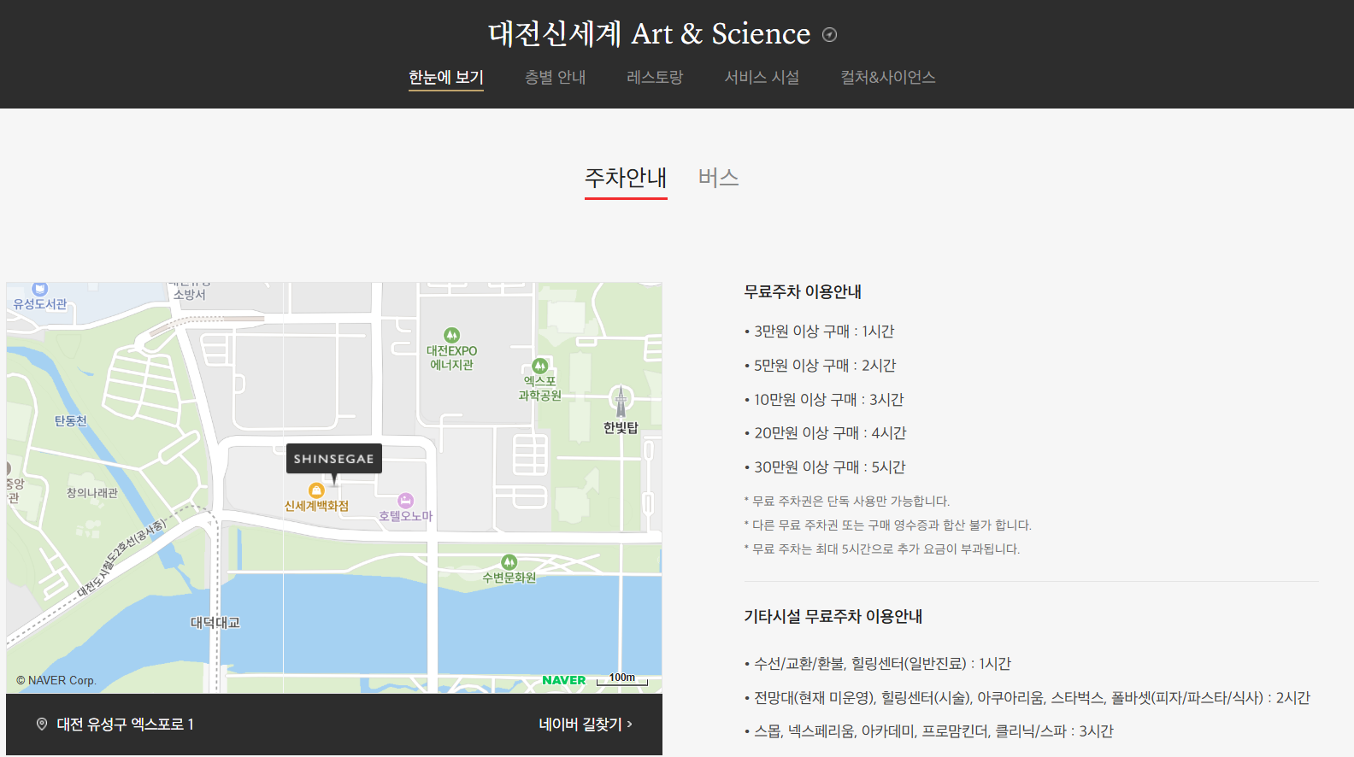
Task: Click the 기타시설 무료주차 이용안내 heading
Action: pos(833,617)
